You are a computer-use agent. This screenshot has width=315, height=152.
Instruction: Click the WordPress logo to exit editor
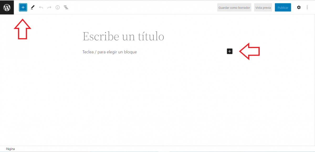(7, 8)
